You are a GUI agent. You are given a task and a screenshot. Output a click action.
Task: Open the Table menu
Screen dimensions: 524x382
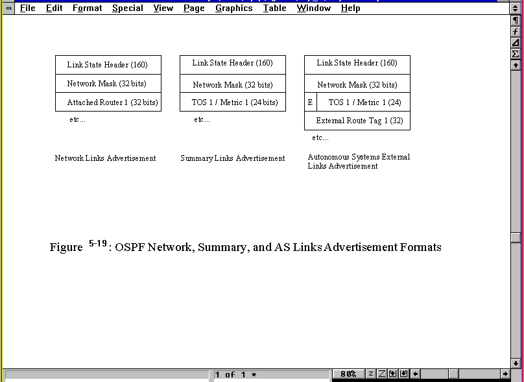click(274, 8)
